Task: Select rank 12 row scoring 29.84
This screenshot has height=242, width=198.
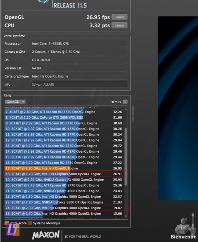Action: click(x=64, y=140)
